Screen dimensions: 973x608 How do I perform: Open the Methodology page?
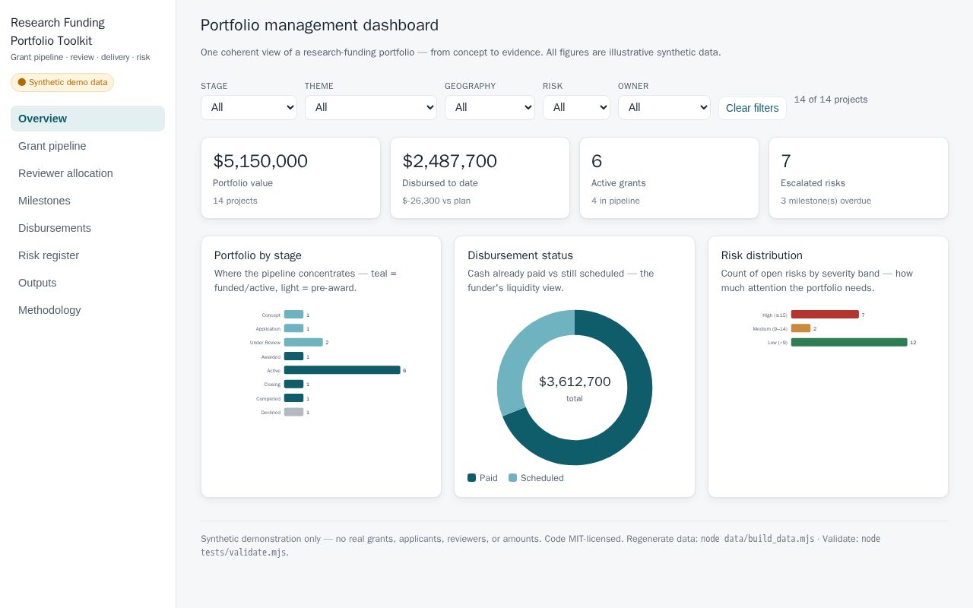point(87,310)
